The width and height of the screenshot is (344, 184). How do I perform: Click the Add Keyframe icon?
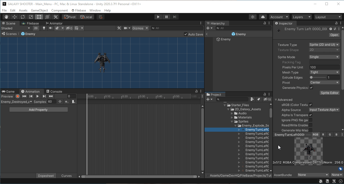[67, 102]
